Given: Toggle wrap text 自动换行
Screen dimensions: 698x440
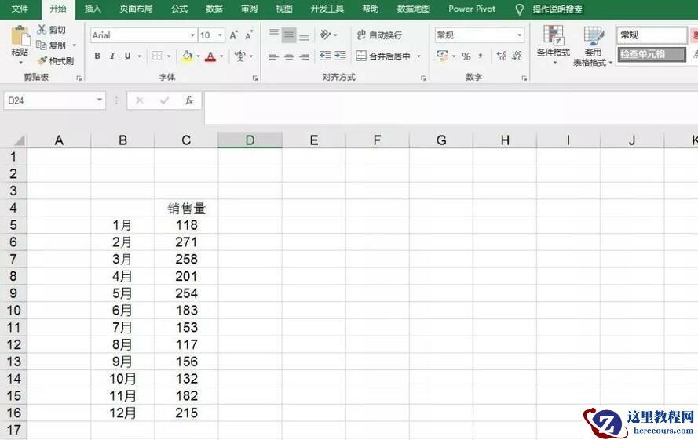Looking at the screenshot, I should (379, 35).
